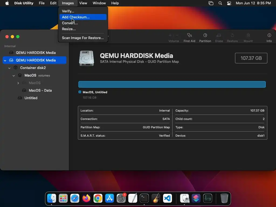The height and width of the screenshot is (207, 276).
Task: Select the MacOS volumes group row
Action: tap(34, 75)
